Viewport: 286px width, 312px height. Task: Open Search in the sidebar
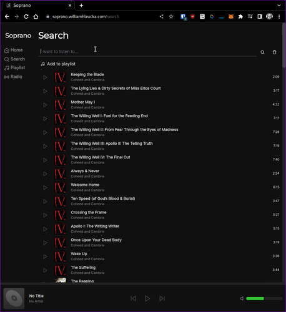[14, 59]
